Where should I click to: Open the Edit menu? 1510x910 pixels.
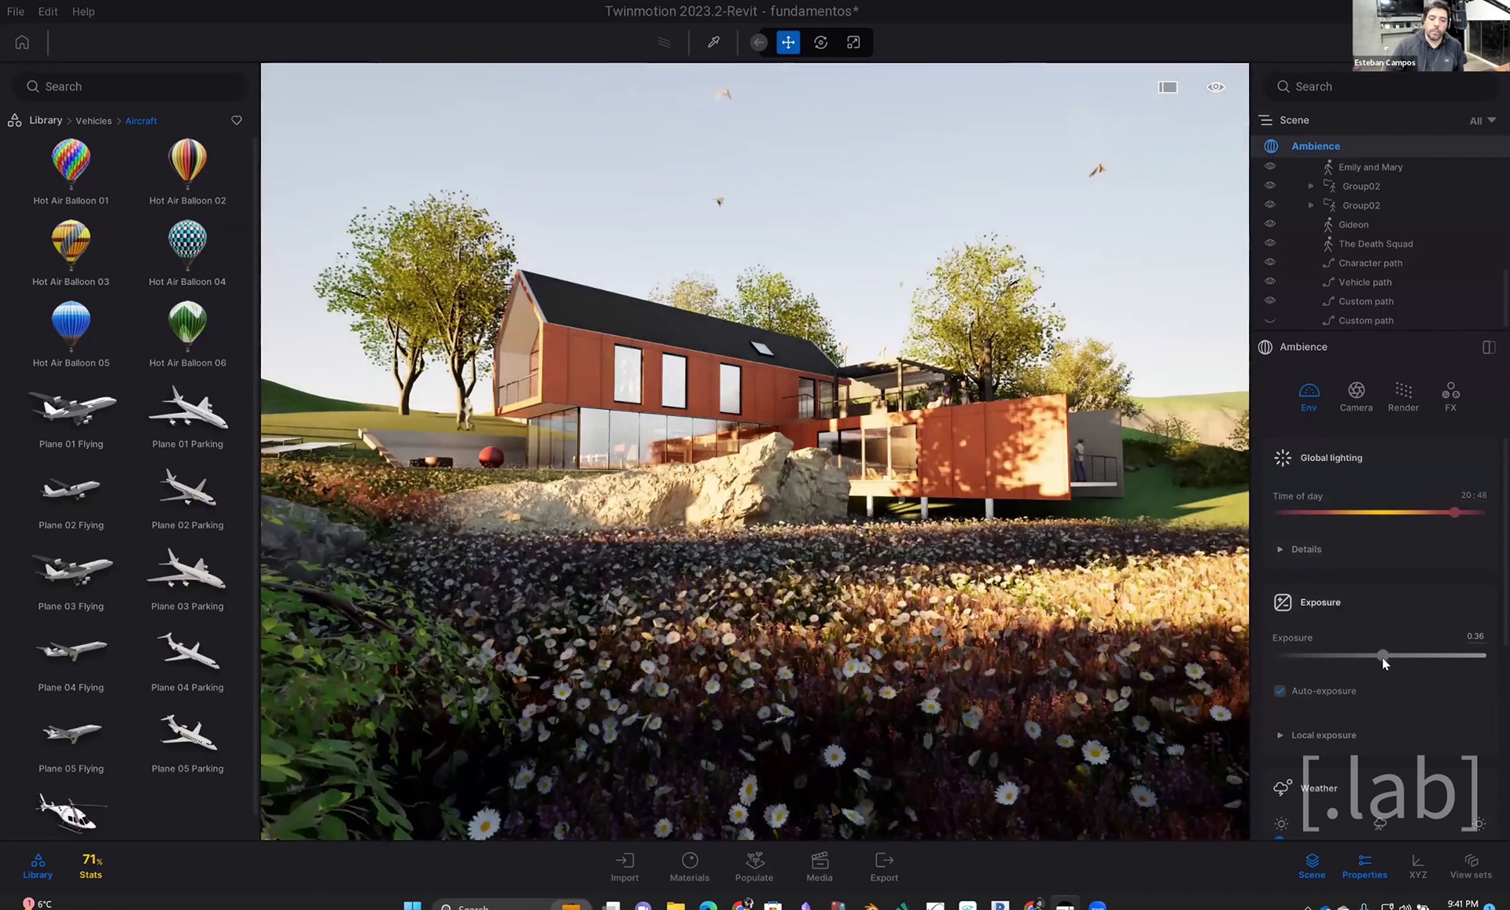48,11
